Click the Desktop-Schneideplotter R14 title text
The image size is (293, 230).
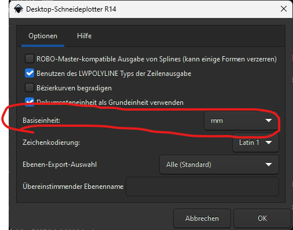click(x=71, y=9)
